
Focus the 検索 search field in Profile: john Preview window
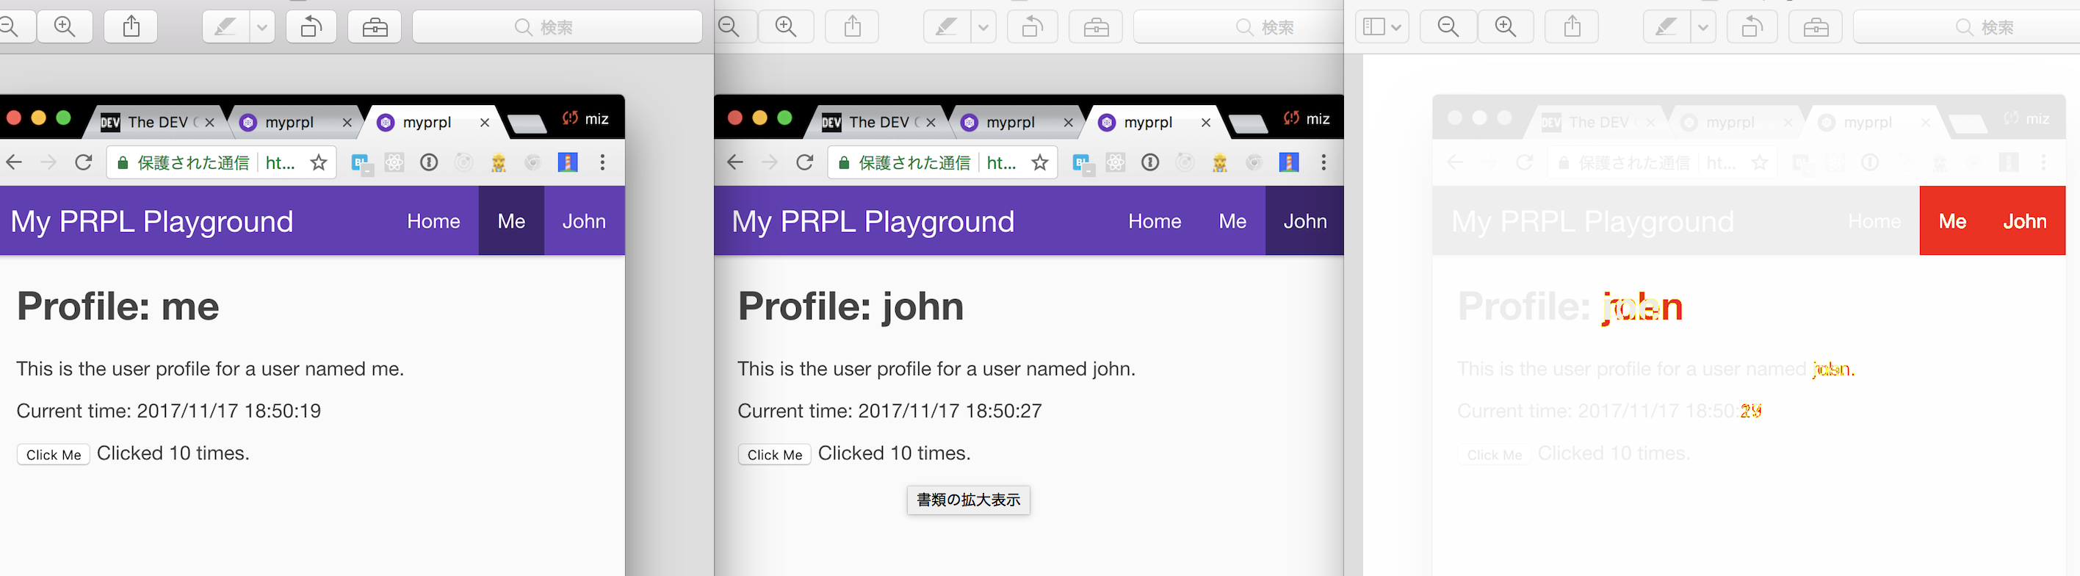coord(1238,26)
